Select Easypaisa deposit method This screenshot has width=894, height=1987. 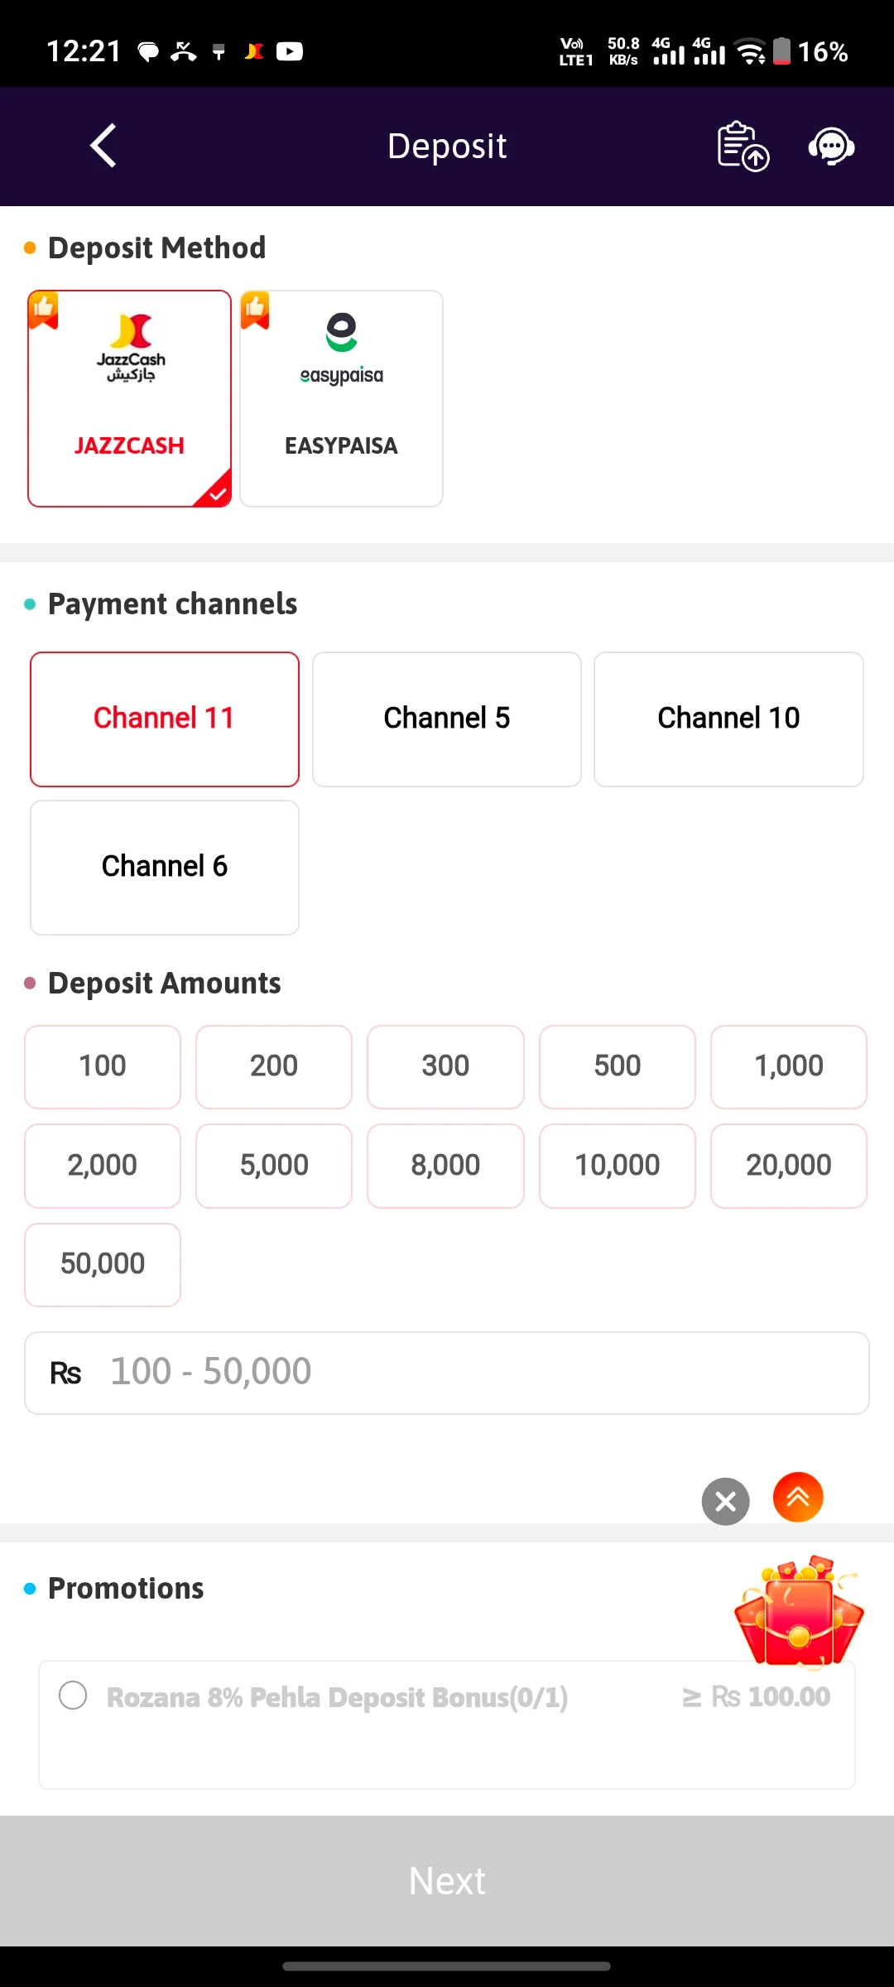pos(341,398)
